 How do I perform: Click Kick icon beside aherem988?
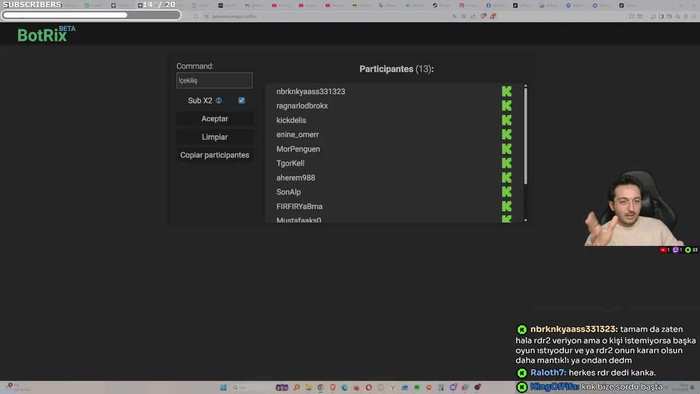[x=507, y=177]
